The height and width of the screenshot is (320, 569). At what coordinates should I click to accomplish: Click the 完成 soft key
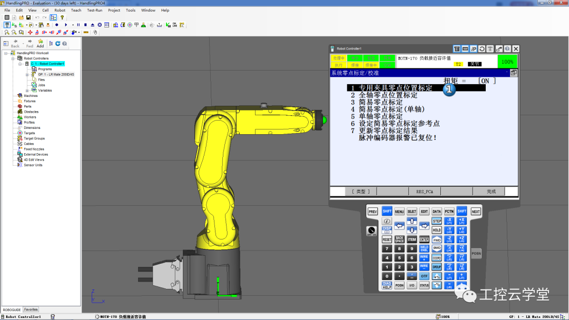[x=491, y=192]
